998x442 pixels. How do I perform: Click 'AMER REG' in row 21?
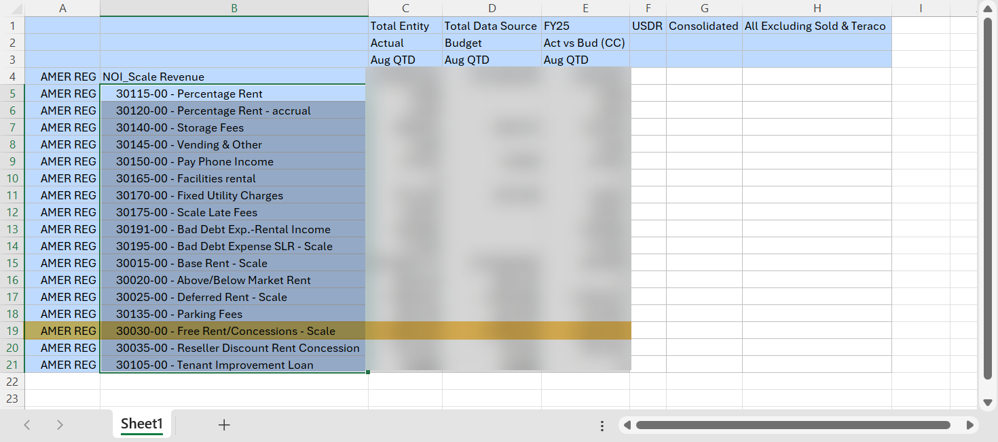point(62,365)
